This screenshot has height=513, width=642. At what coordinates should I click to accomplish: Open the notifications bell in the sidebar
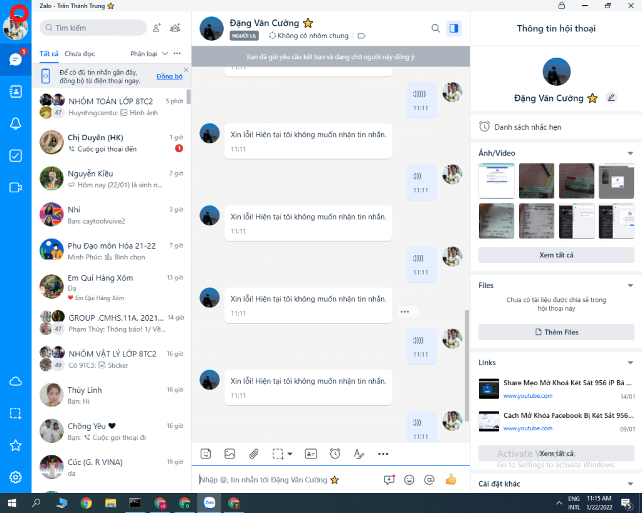[x=16, y=123]
